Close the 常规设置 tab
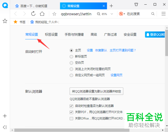Screen dimensions: 168x132 coord(104,6)
